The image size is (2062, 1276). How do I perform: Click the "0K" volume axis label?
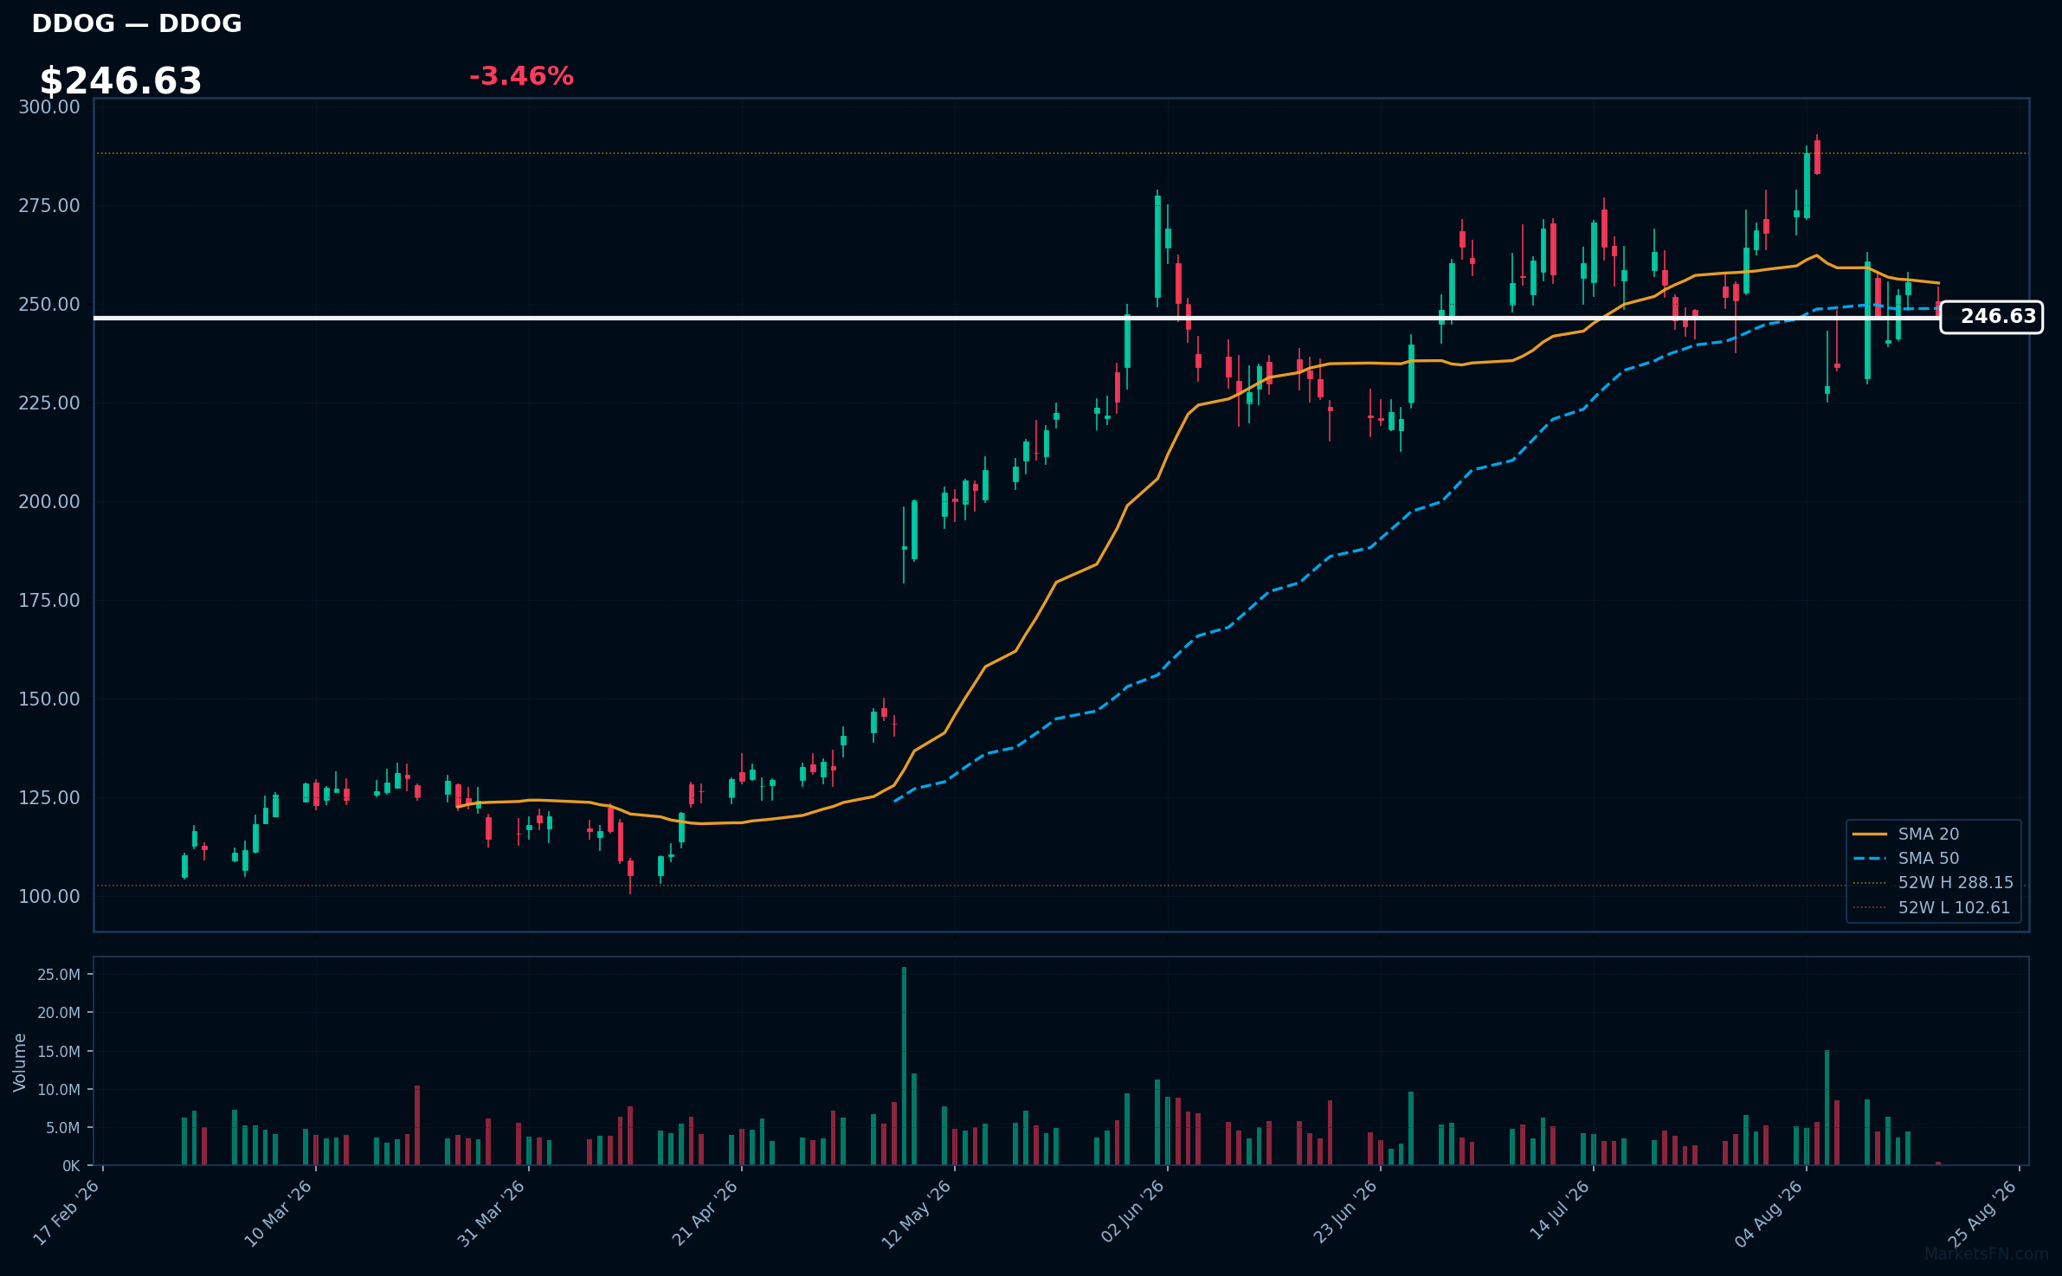click(x=71, y=1166)
